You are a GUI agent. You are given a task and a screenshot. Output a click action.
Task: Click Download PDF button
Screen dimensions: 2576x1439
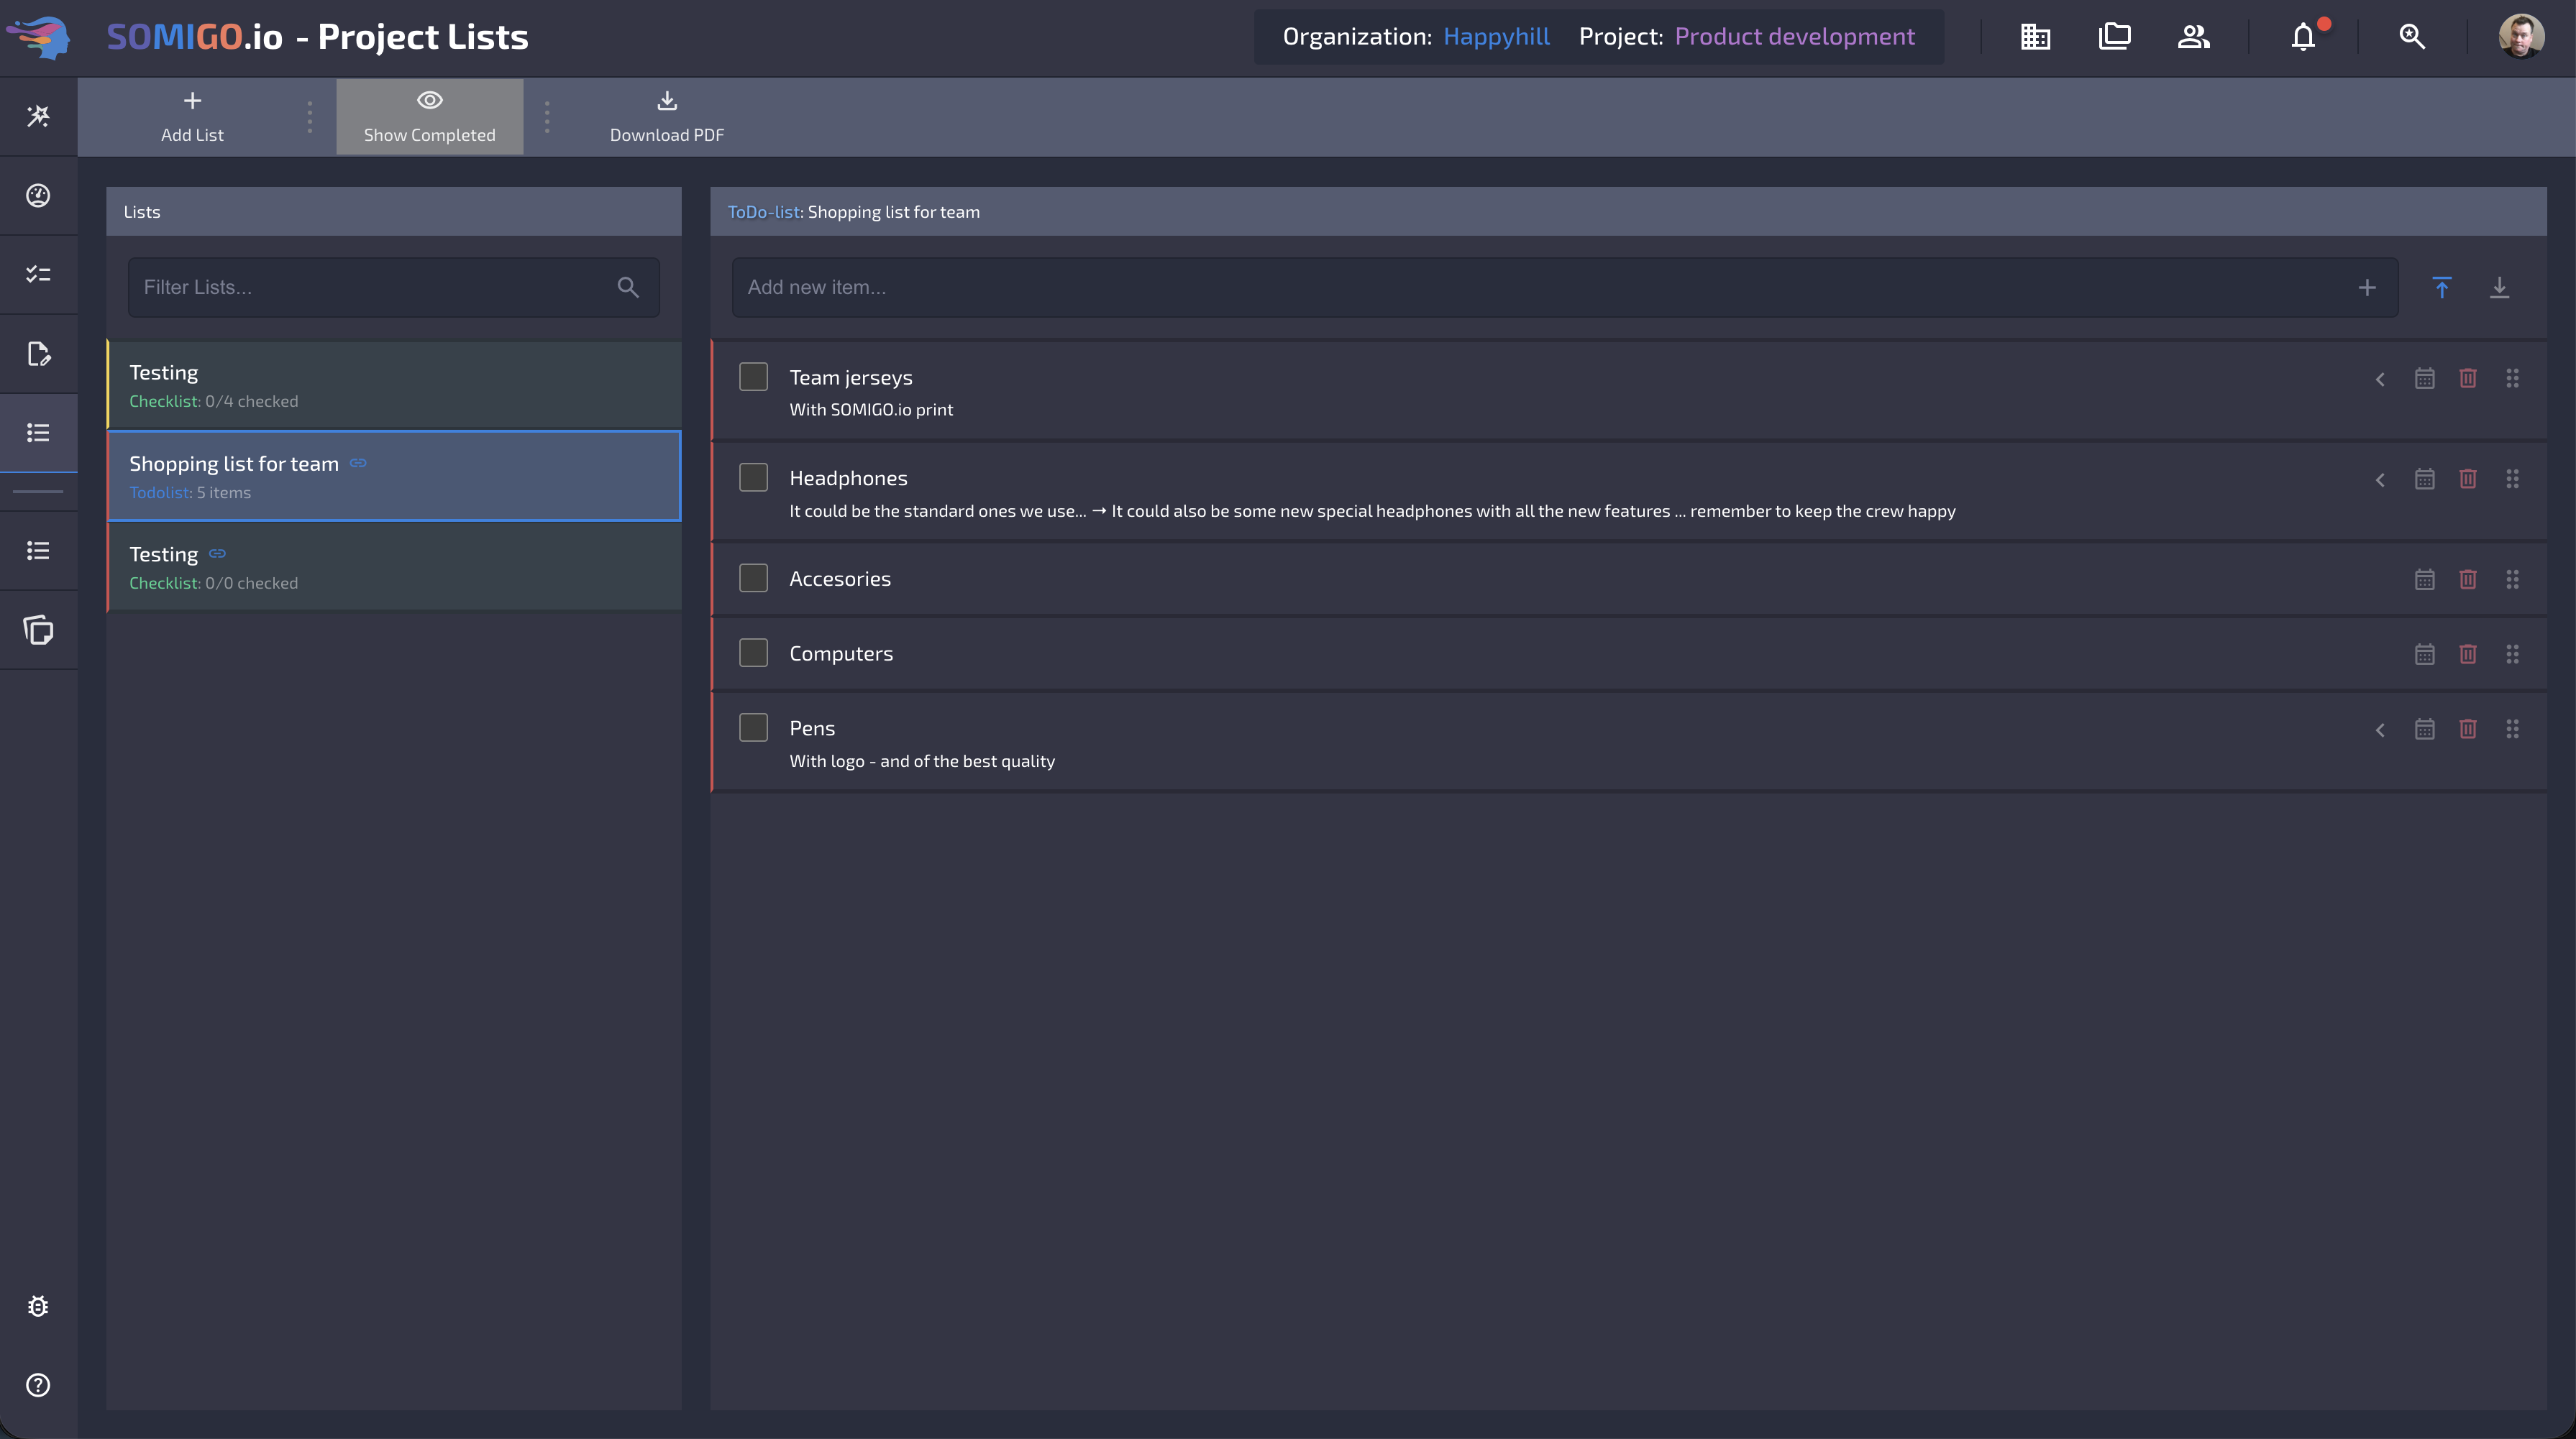click(667, 117)
